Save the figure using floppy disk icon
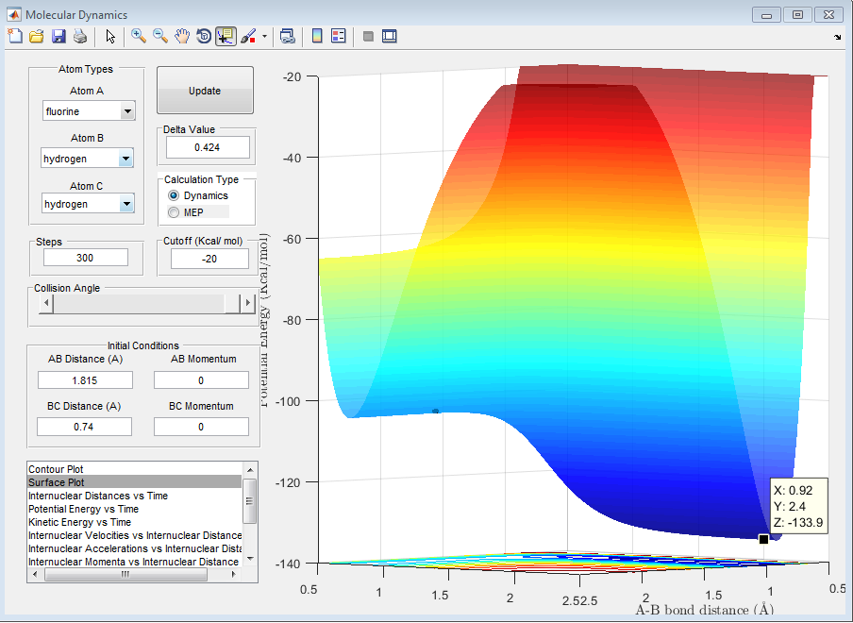Image resolution: width=853 pixels, height=623 pixels. coord(59,36)
